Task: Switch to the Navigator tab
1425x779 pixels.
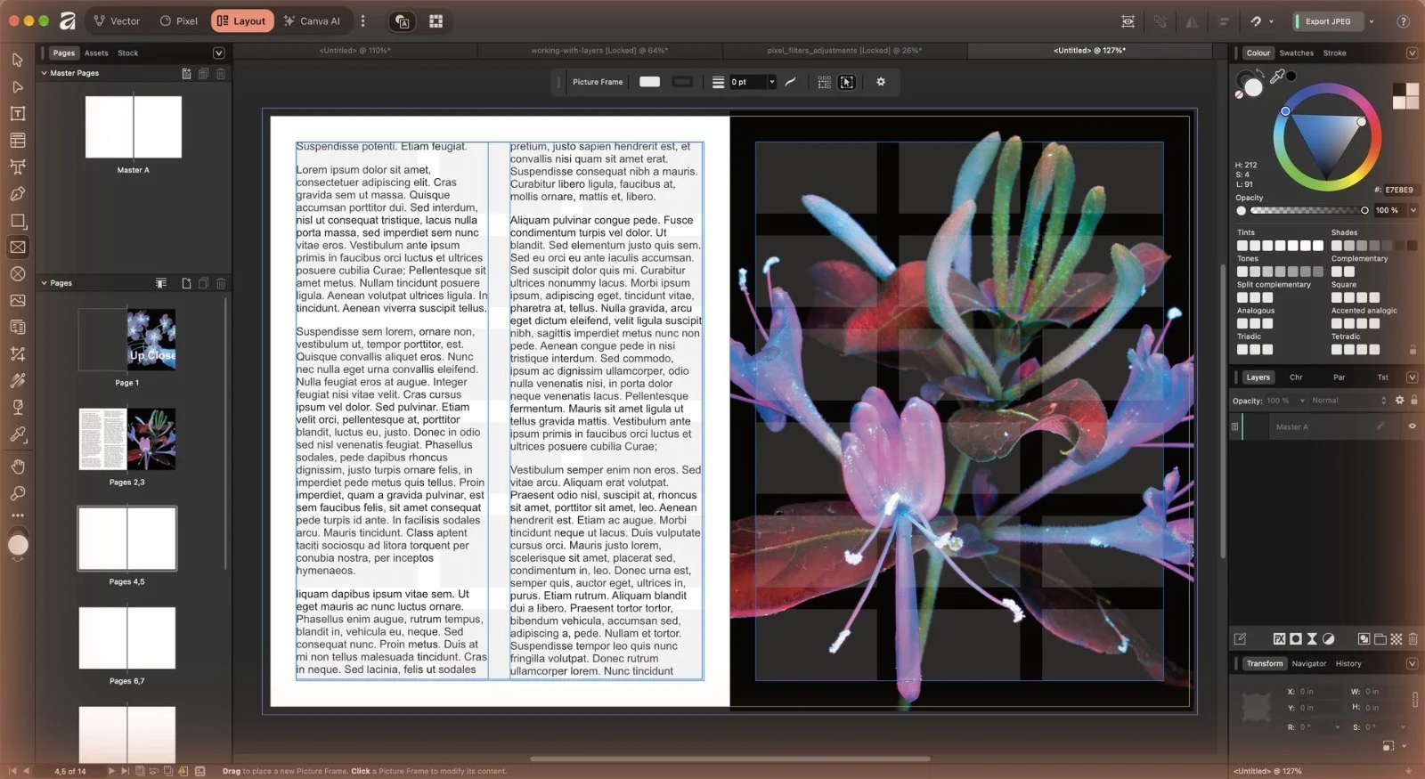Action: click(x=1308, y=663)
